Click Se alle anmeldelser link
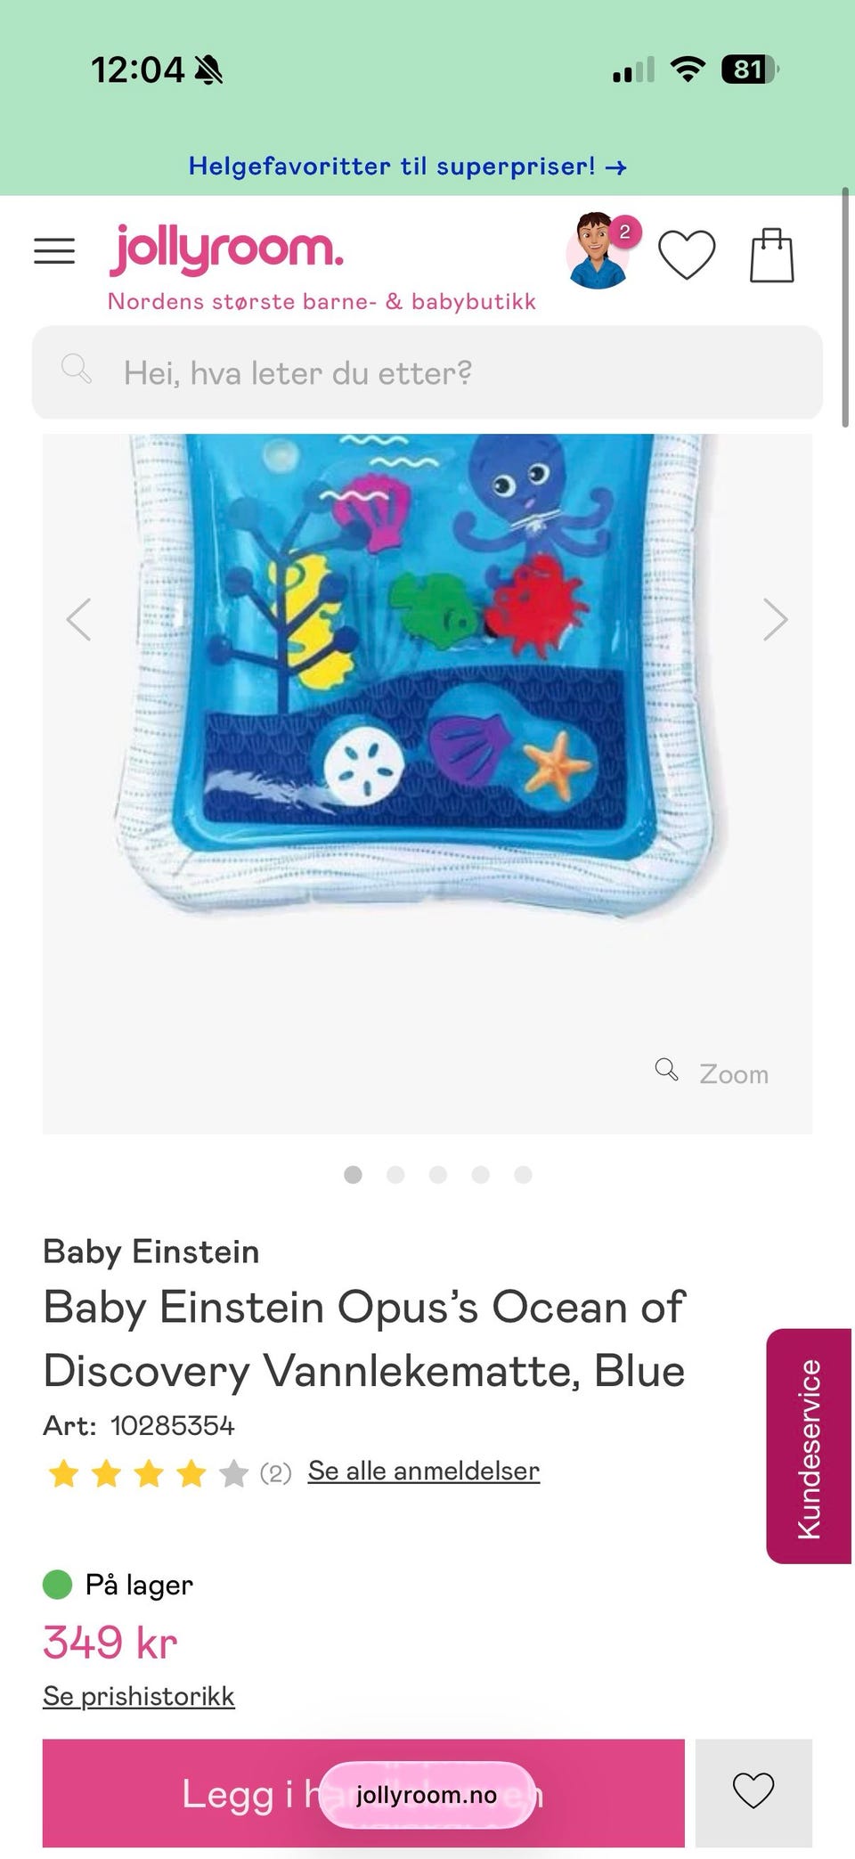This screenshot has height=1859, width=855. (x=424, y=1471)
